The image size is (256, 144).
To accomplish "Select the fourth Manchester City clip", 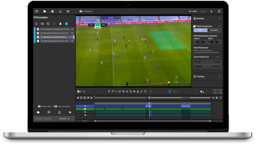I will click(55, 41).
